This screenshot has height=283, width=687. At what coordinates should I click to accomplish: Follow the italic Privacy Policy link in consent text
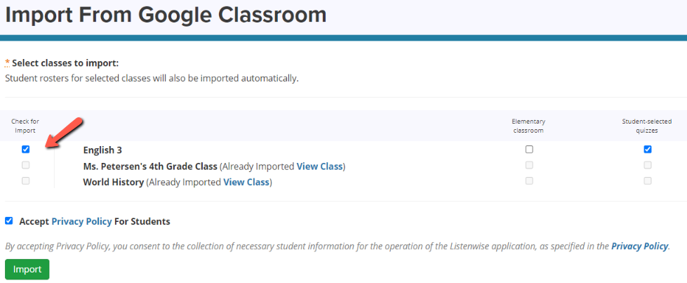tap(640, 246)
